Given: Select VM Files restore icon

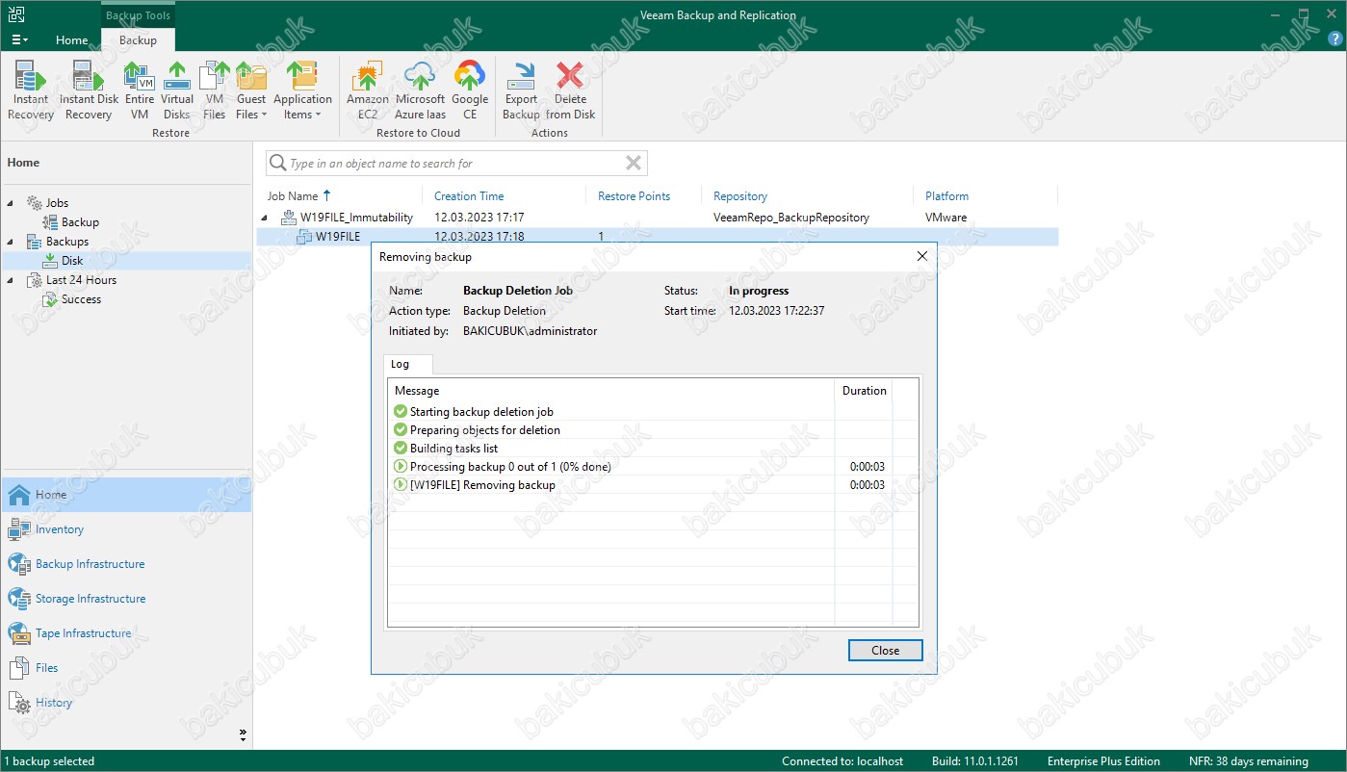Looking at the screenshot, I should [x=214, y=90].
